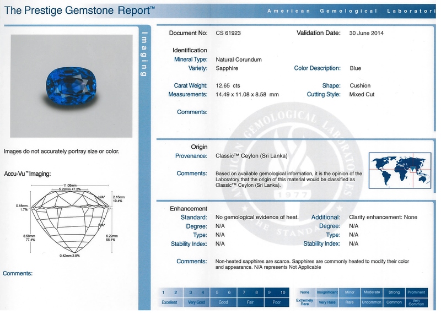
Task: Select the Poor grade scale cell
Action: click(275, 302)
